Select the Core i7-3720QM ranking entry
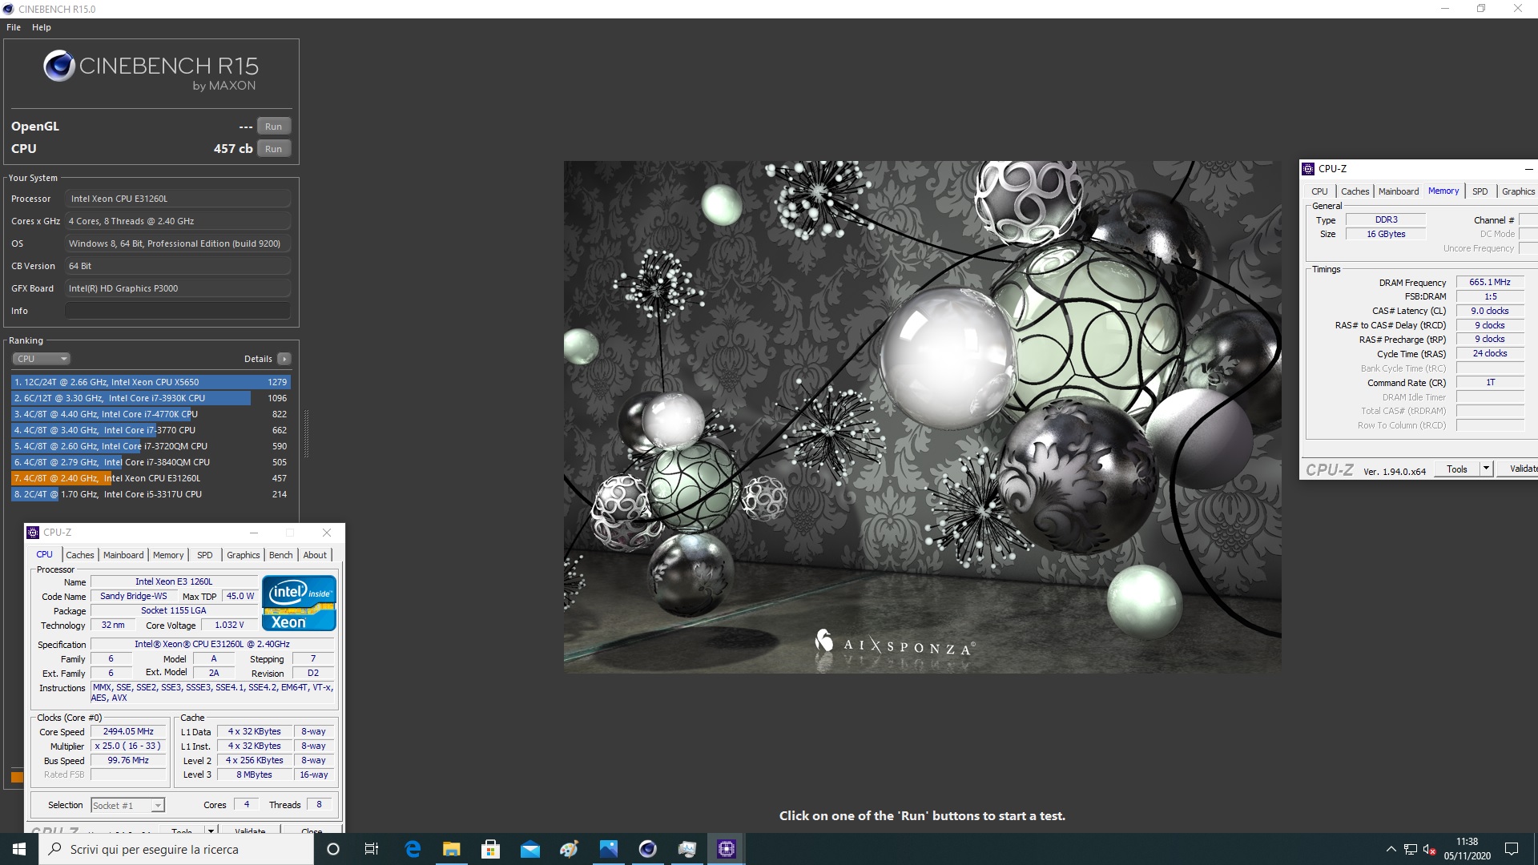This screenshot has width=1538, height=865. click(x=151, y=446)
